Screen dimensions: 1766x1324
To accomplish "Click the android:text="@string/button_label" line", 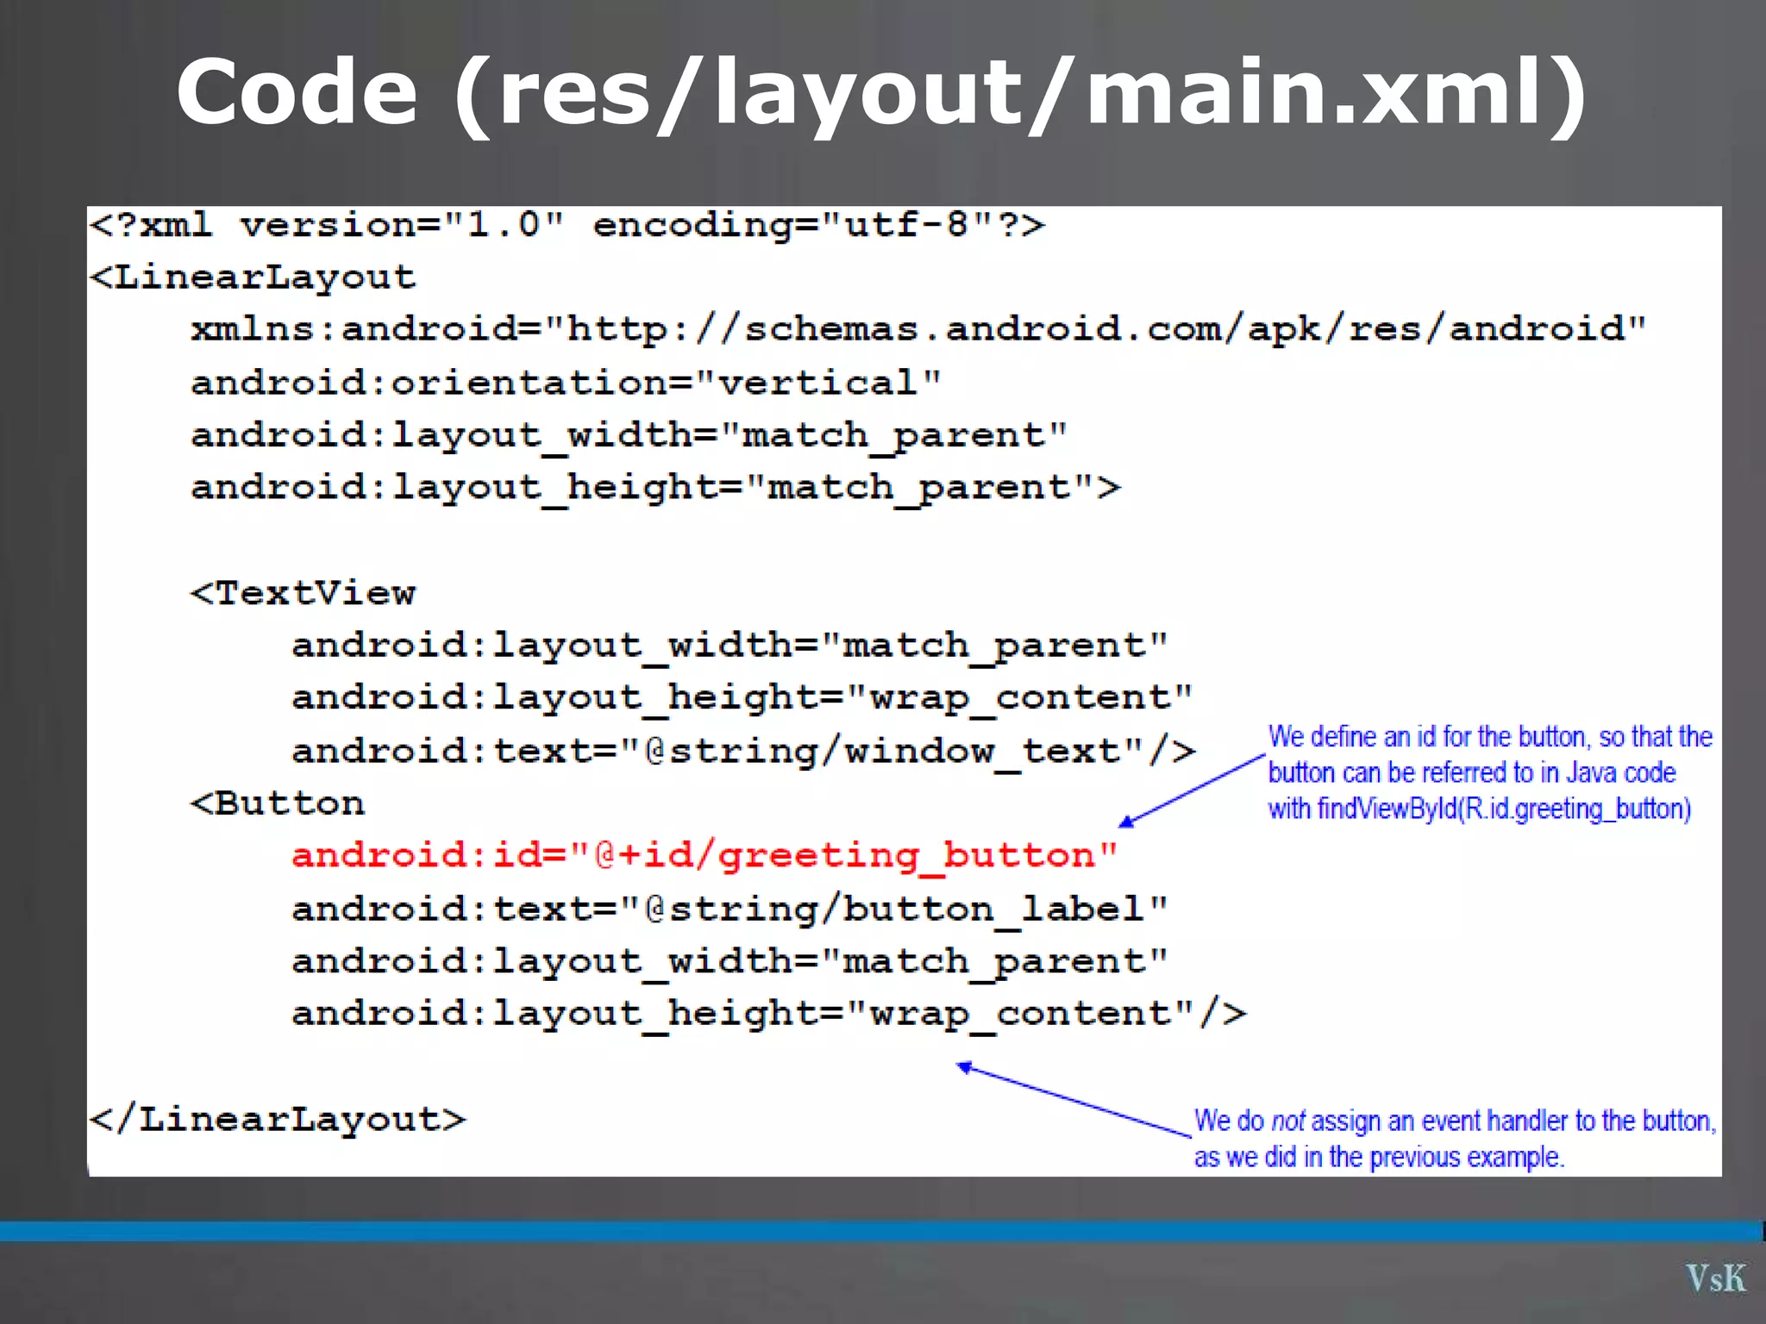I will pyautogui.click(x=730, y=910).
